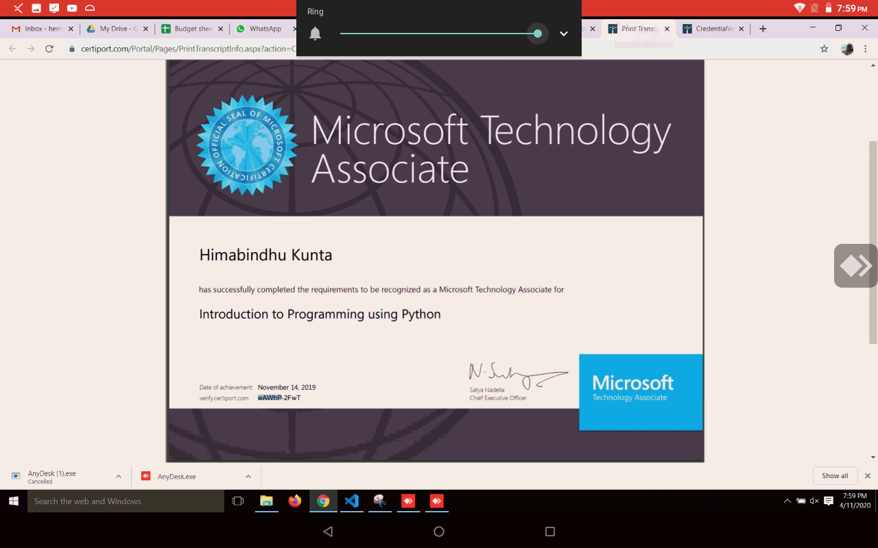Click the AnyDesk side panel handle
This screenshot has height=548, width=878.
[x=856, y=266]
